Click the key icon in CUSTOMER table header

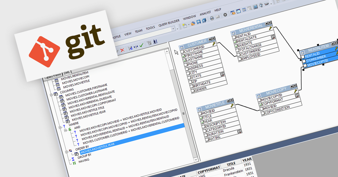pos(214,44)
